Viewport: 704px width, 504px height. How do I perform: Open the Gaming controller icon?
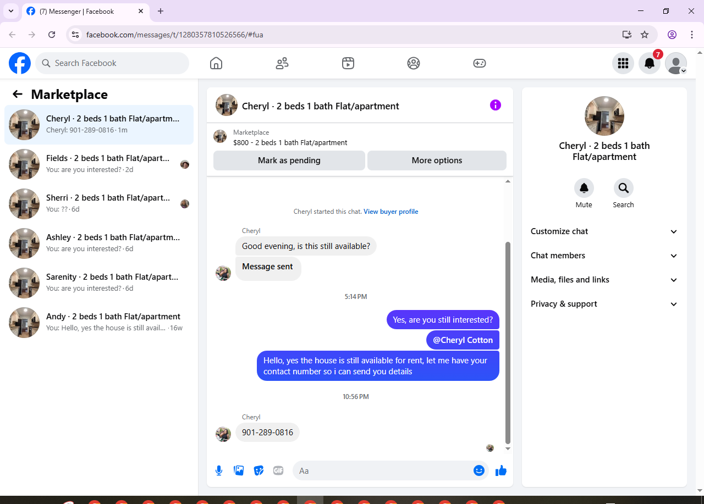click(x=480, y=63)
